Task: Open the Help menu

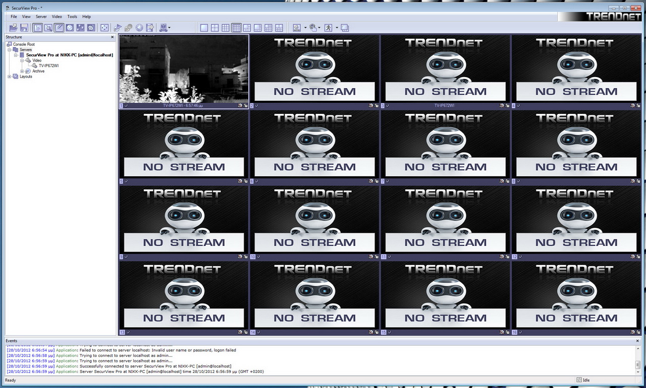Action: coord(87,17)
